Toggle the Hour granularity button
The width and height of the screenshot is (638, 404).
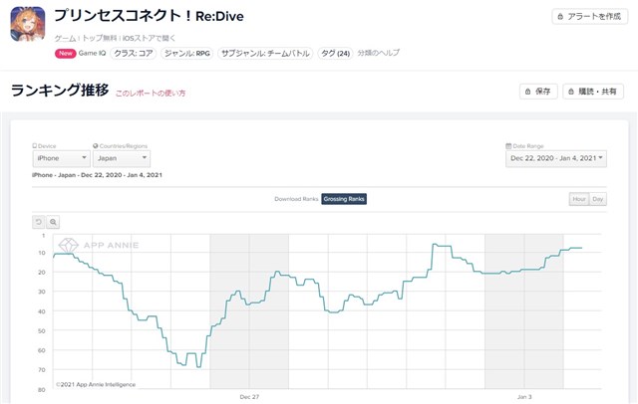(579, 199)
